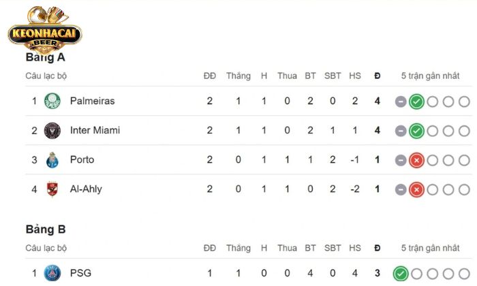Click Palmeiras green win checkmark icon
Image resolution: width=477 pixels, height=286 pixels.
click(x=416, y=102)
